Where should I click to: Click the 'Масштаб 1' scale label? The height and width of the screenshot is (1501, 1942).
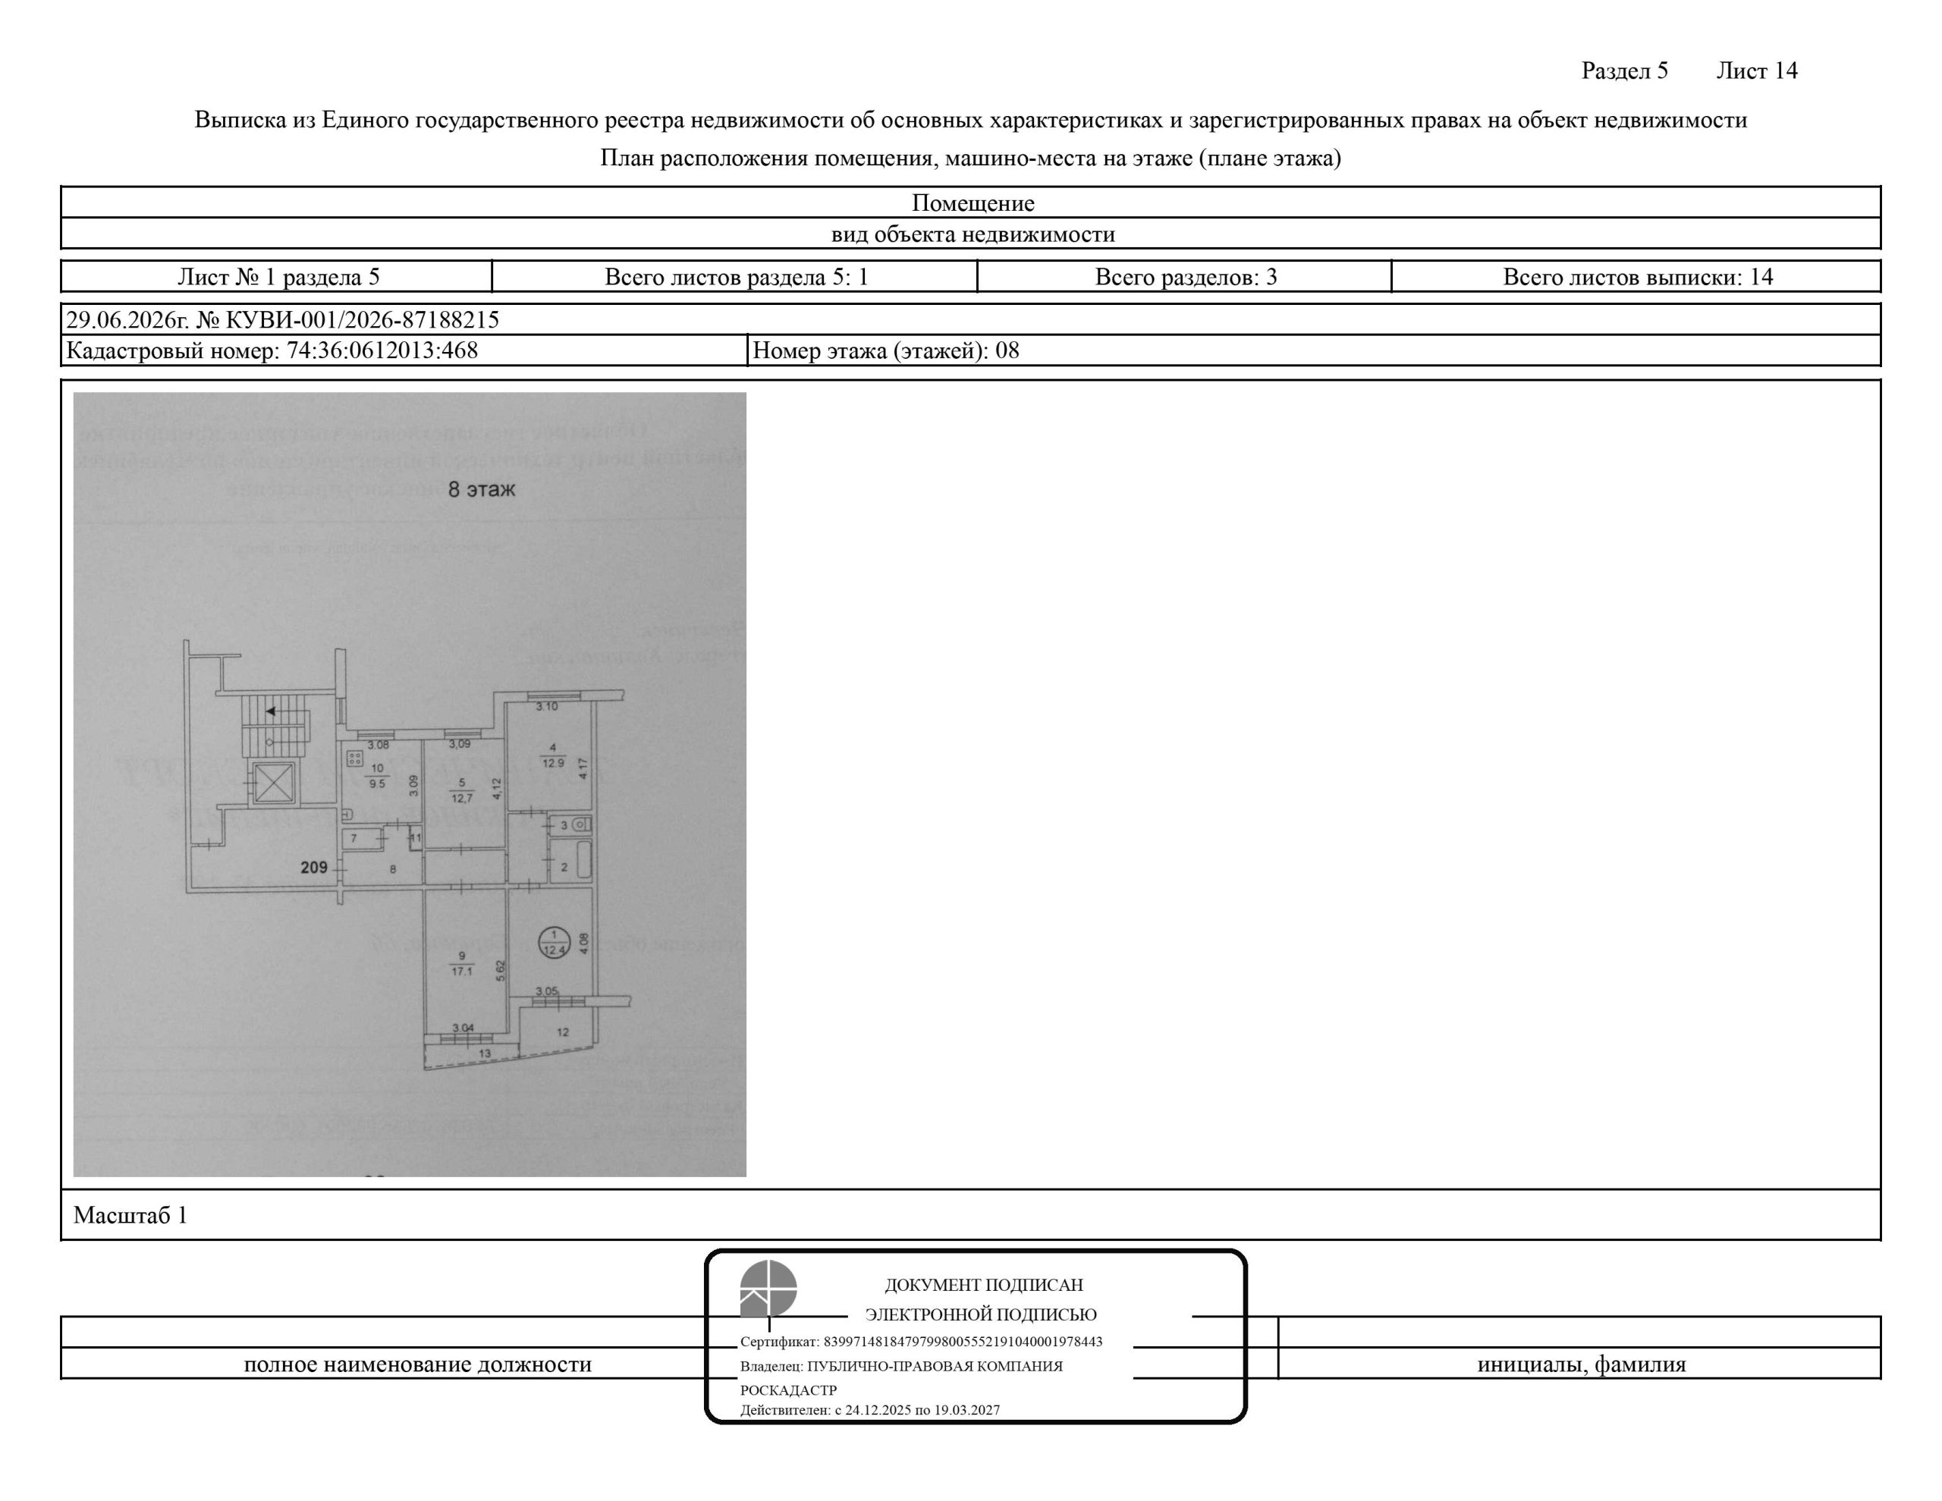pyautogui.click(x=130, y=1216)
